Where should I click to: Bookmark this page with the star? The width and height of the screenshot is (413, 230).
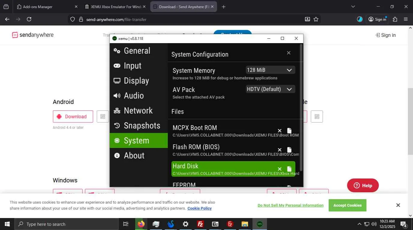coord(316,19)
